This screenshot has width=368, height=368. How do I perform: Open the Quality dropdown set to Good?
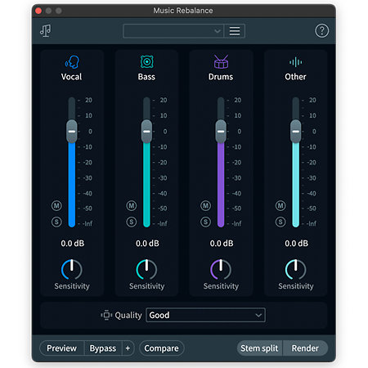(205, 315)
